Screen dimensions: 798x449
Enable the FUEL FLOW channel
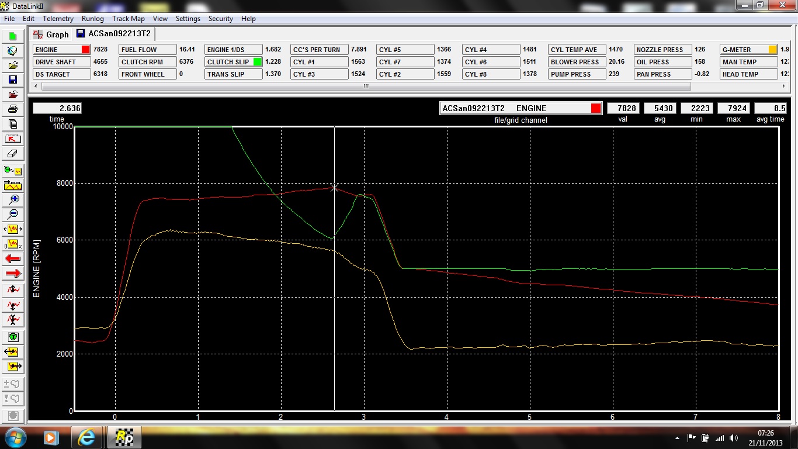click(147, 50)
